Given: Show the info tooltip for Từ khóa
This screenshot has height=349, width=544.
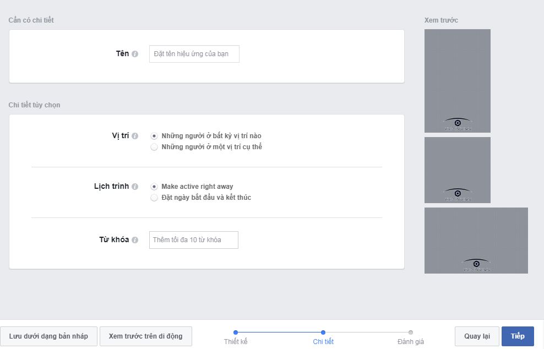Looking at the screenshot, I should pos(135,240).
